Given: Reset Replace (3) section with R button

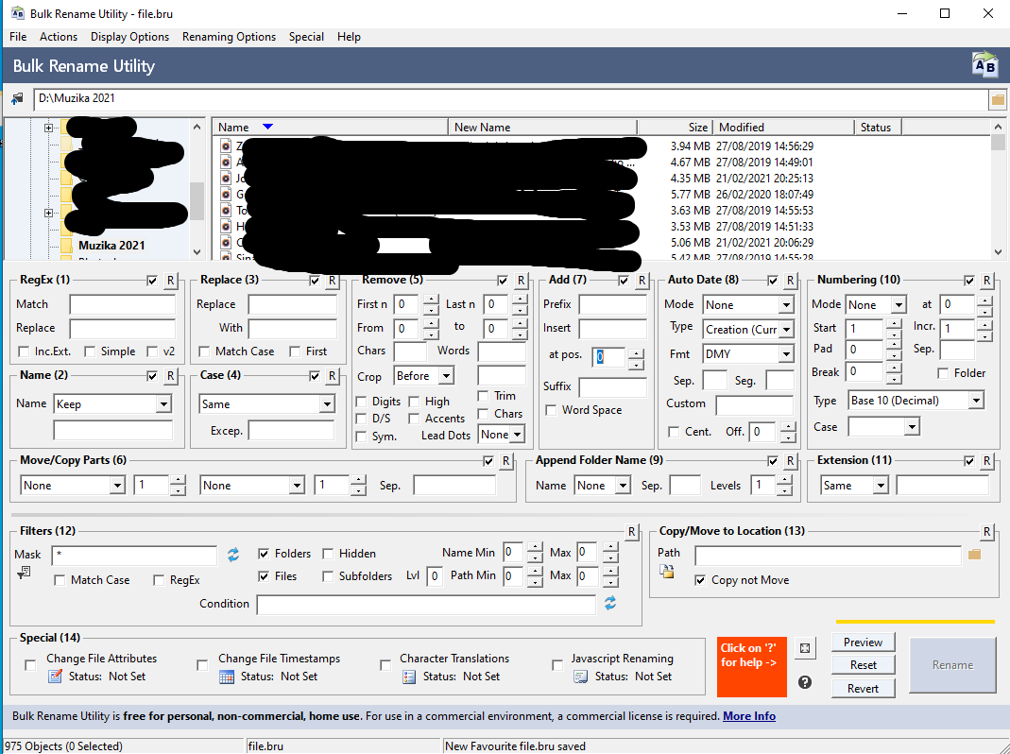Looking at the screenshot, I should (332, 281).
